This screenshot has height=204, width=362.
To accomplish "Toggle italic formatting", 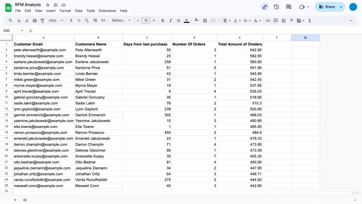I will click(170, 21).
